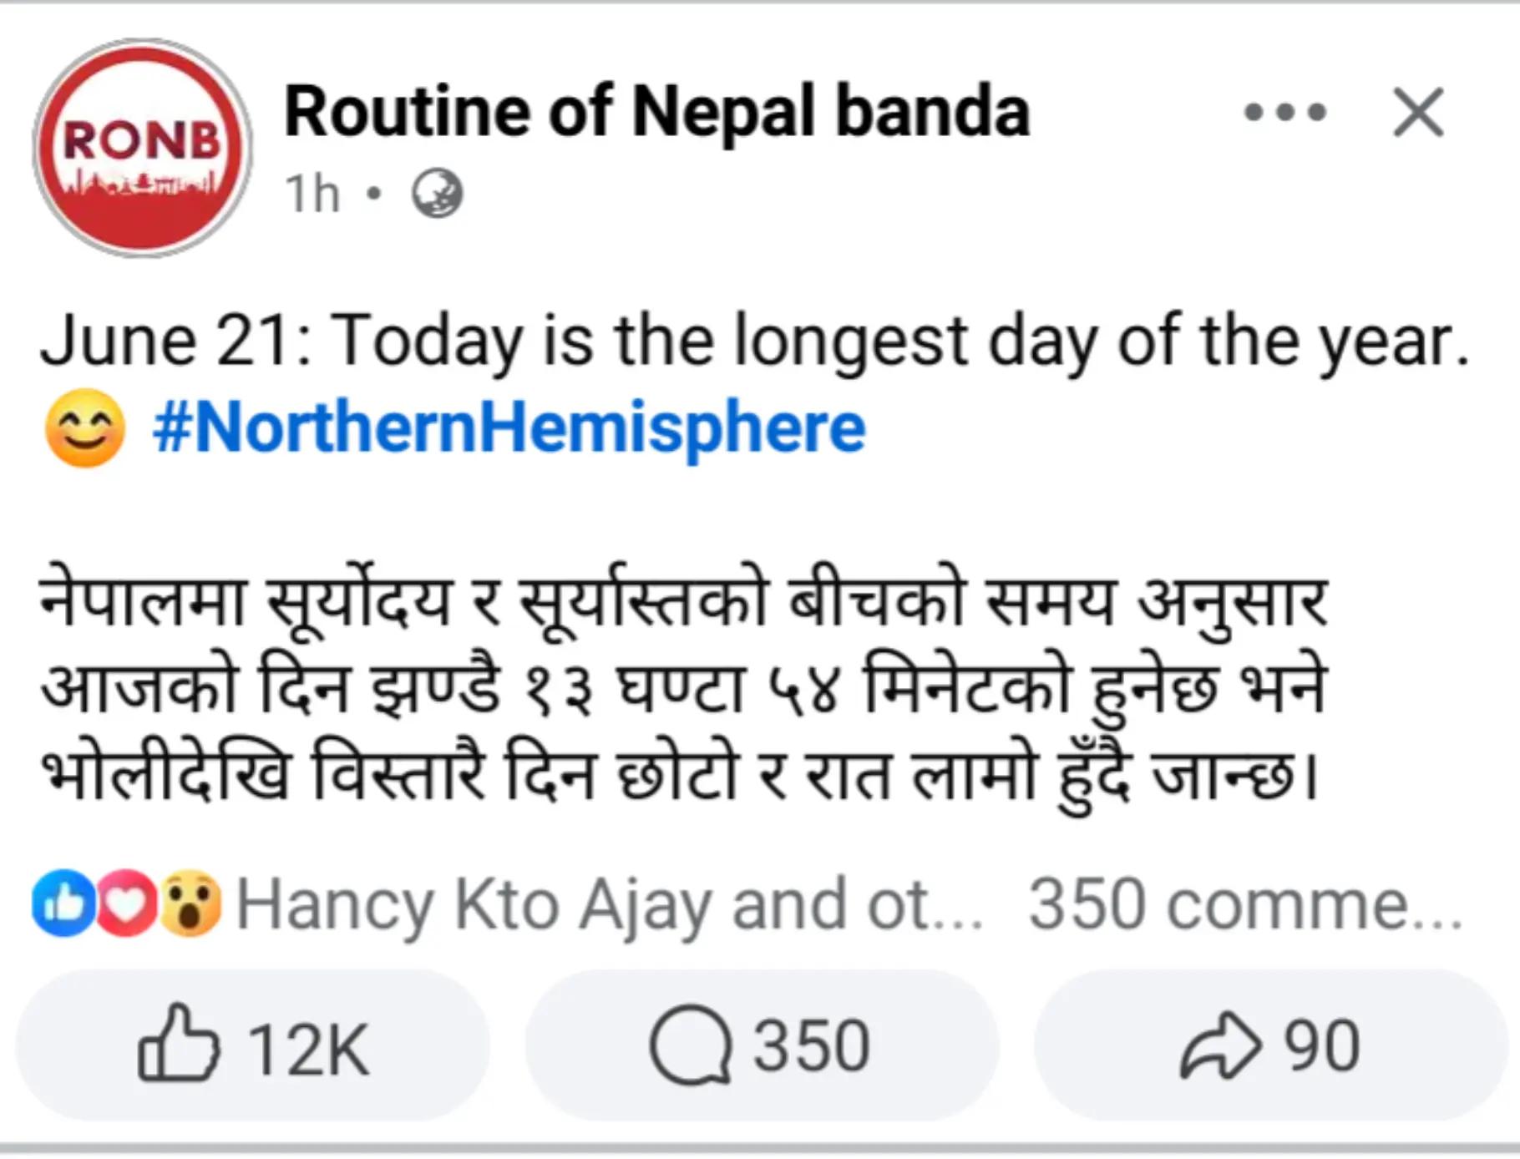Click the June 21 longest day text

(x=755, y=341)
